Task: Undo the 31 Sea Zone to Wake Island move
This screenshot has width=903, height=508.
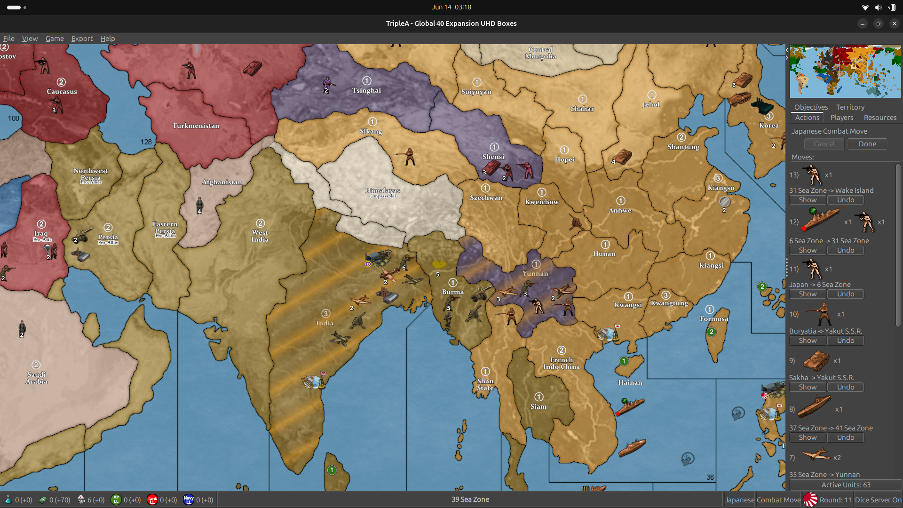Action: click(845, 200)
